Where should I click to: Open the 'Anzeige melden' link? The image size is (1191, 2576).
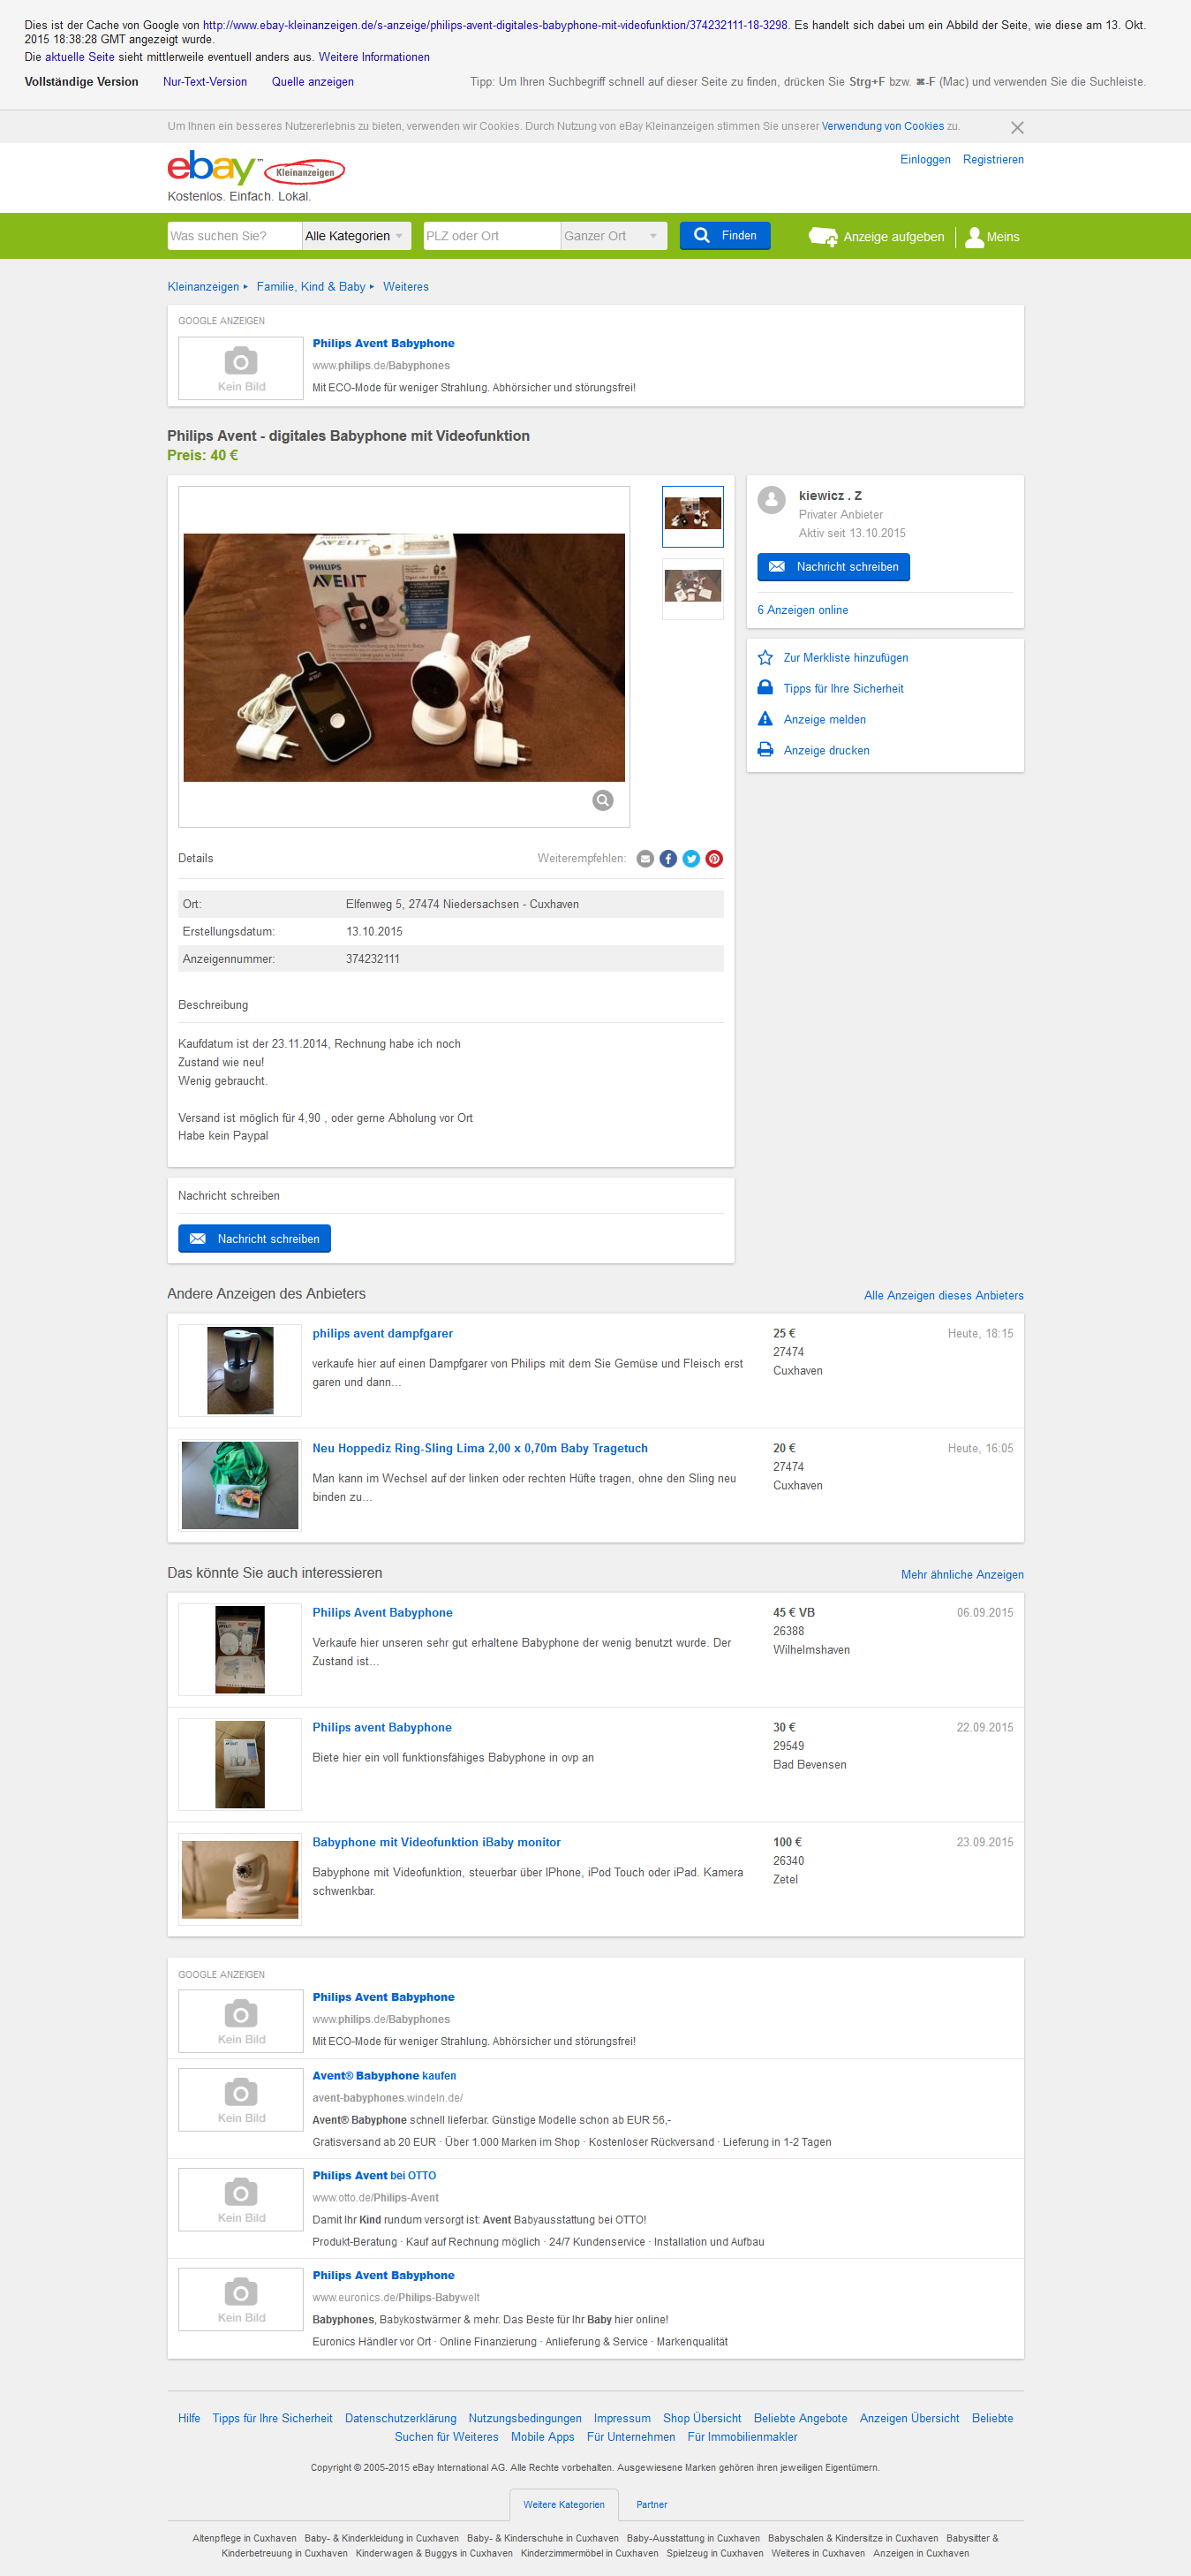[825, 720]
